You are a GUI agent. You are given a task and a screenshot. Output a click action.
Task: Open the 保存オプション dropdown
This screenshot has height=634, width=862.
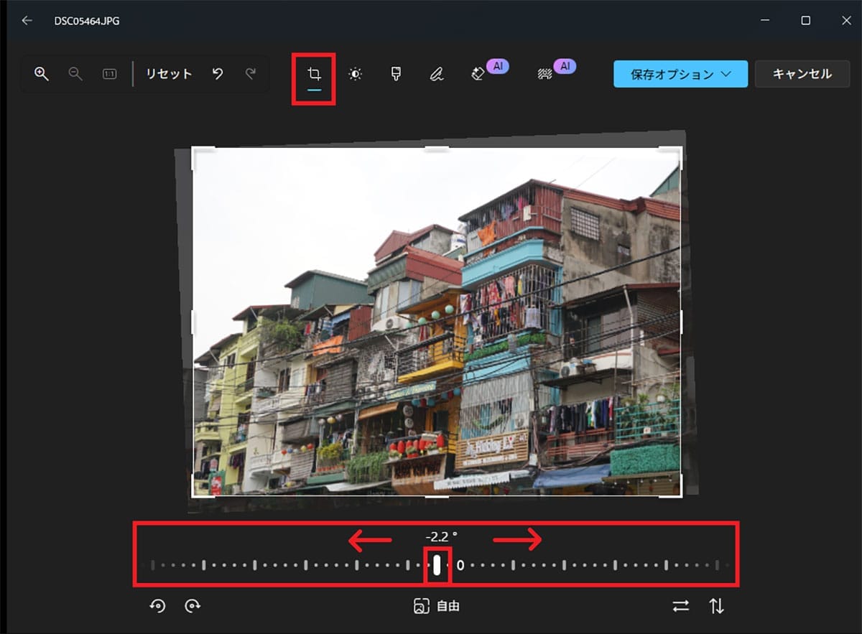[680, 73]
